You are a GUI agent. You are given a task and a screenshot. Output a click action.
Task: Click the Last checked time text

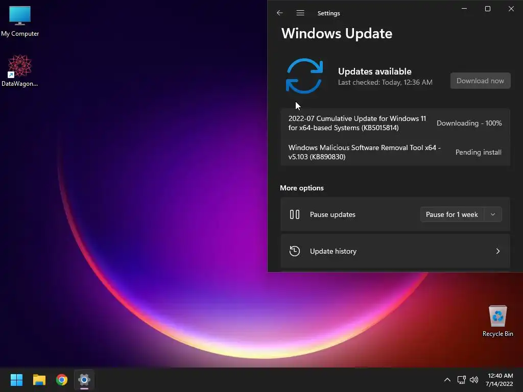coord(385,82)
